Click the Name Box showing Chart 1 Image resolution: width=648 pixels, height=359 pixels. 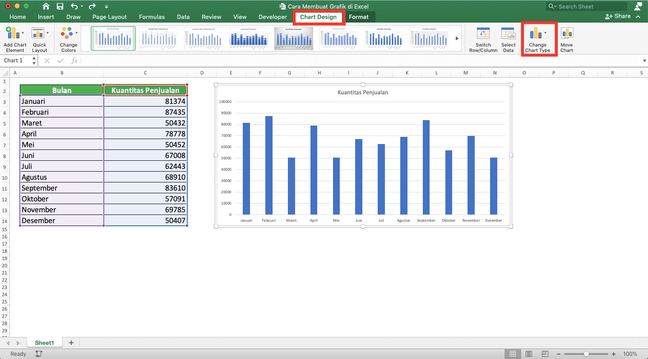pyautogui.click(x=16, y=61)
